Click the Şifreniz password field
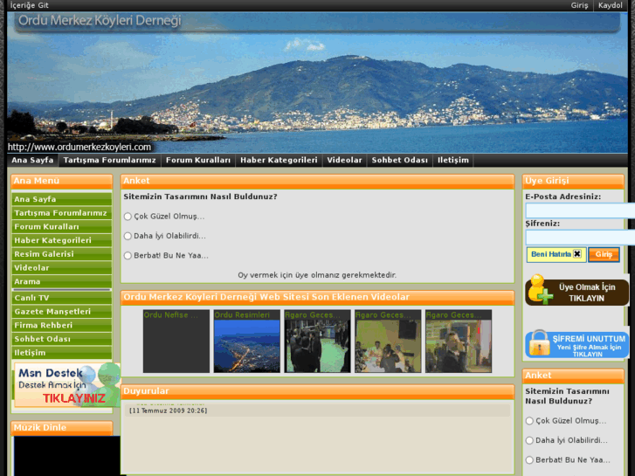The height and width of the screenshot is (476, 635). [x=580, y=237]
